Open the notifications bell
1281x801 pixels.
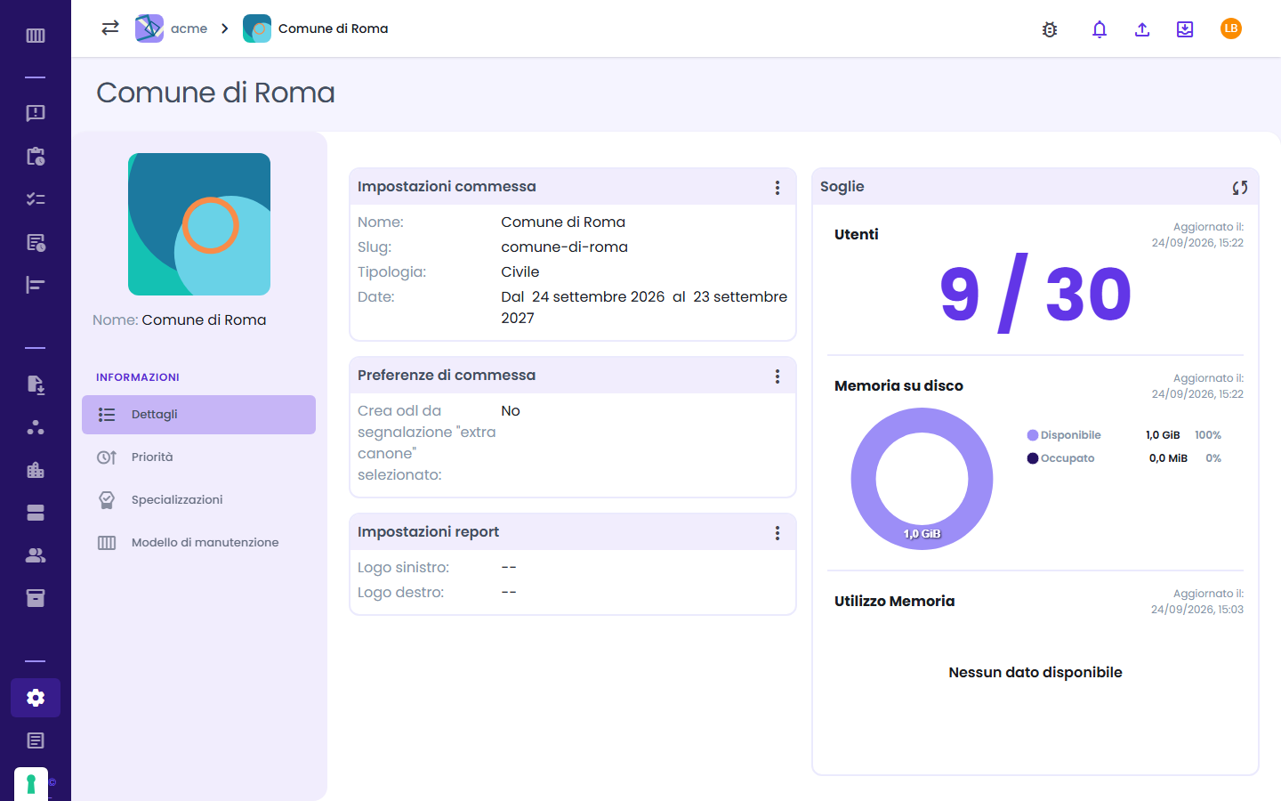(x=1100, y=29)
